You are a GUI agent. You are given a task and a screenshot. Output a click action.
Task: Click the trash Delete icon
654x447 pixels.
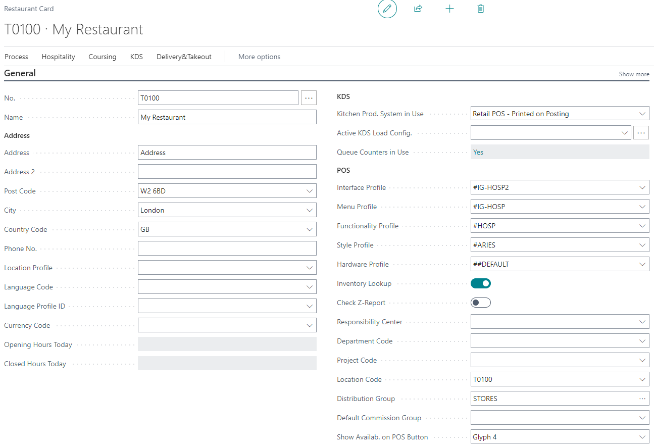pyautogui.click(x=481, y=9)
